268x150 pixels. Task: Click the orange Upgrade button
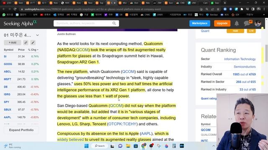pyautogui.click(x=222, y=23)
